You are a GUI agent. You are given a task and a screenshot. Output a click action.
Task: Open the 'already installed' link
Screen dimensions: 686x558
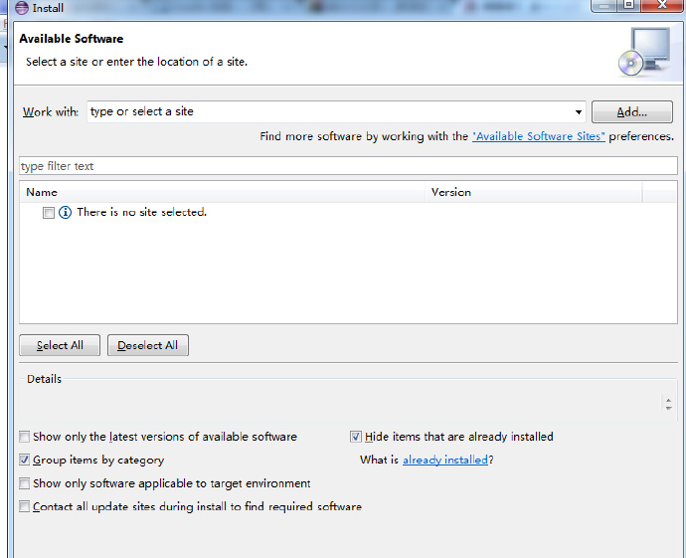click(445, 460)
